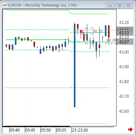Click the 43.20 price scale label
Screen dimensions: 136x135
(x=124, y=23)
